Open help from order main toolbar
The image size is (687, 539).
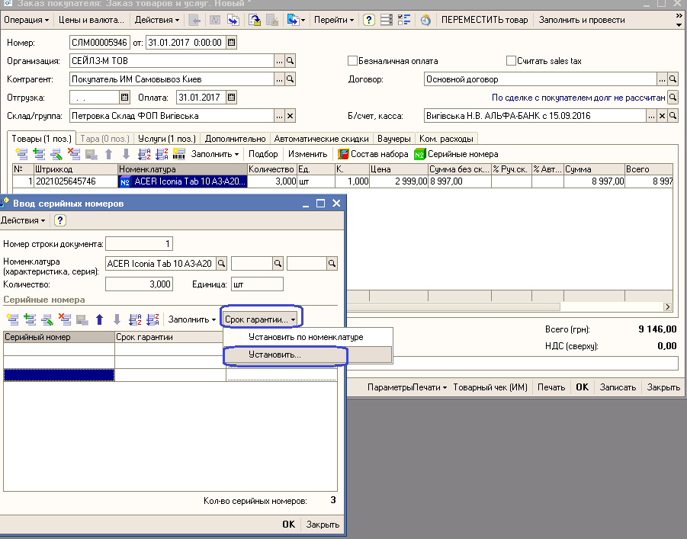tap(369, 20)
